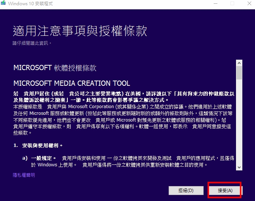
Task: Click the MICROSOFT MEDIA CREATION TOOL heading
Action: [72, 83]
